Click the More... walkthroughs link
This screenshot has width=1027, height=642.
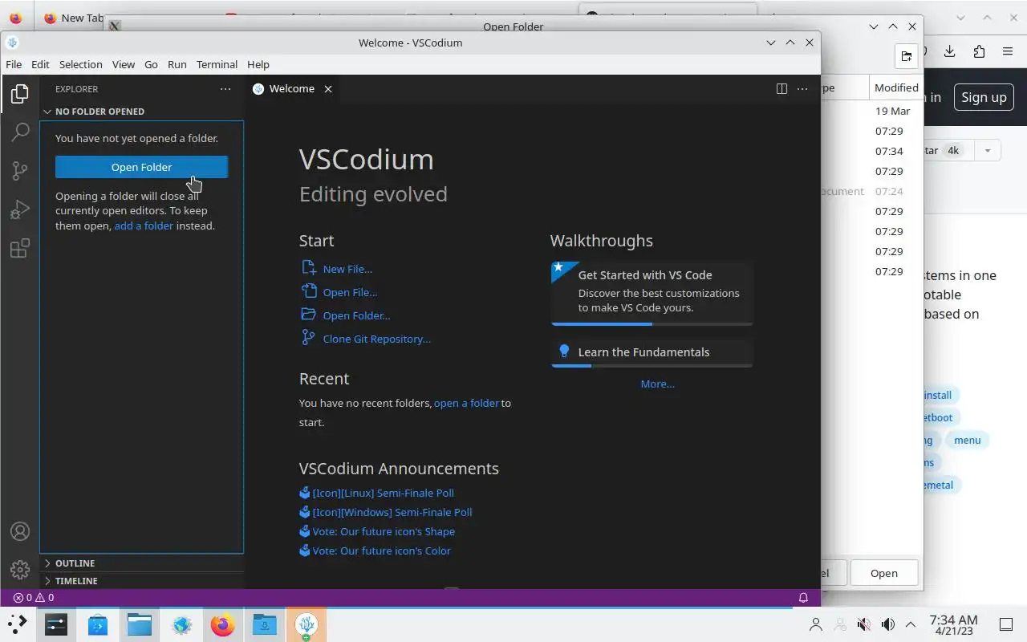point(657,384)
